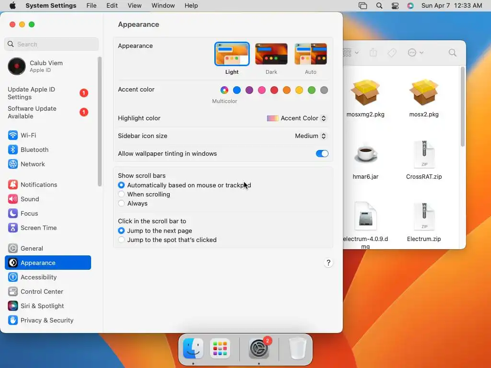491x368 pixels.
Task: Select electrum-4.0.9.dmg in Finder window
Action: click(x=365, y=225)
